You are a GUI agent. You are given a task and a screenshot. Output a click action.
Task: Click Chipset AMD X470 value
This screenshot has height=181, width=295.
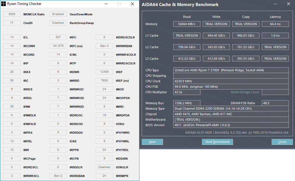point(231,114)
